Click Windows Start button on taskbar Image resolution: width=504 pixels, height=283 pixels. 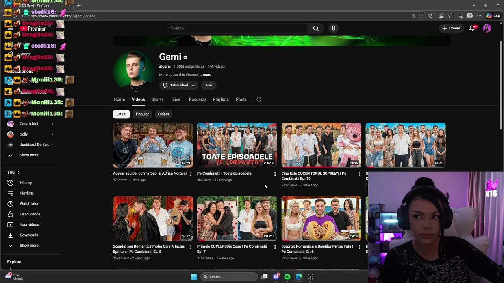[x=194, y=277]
